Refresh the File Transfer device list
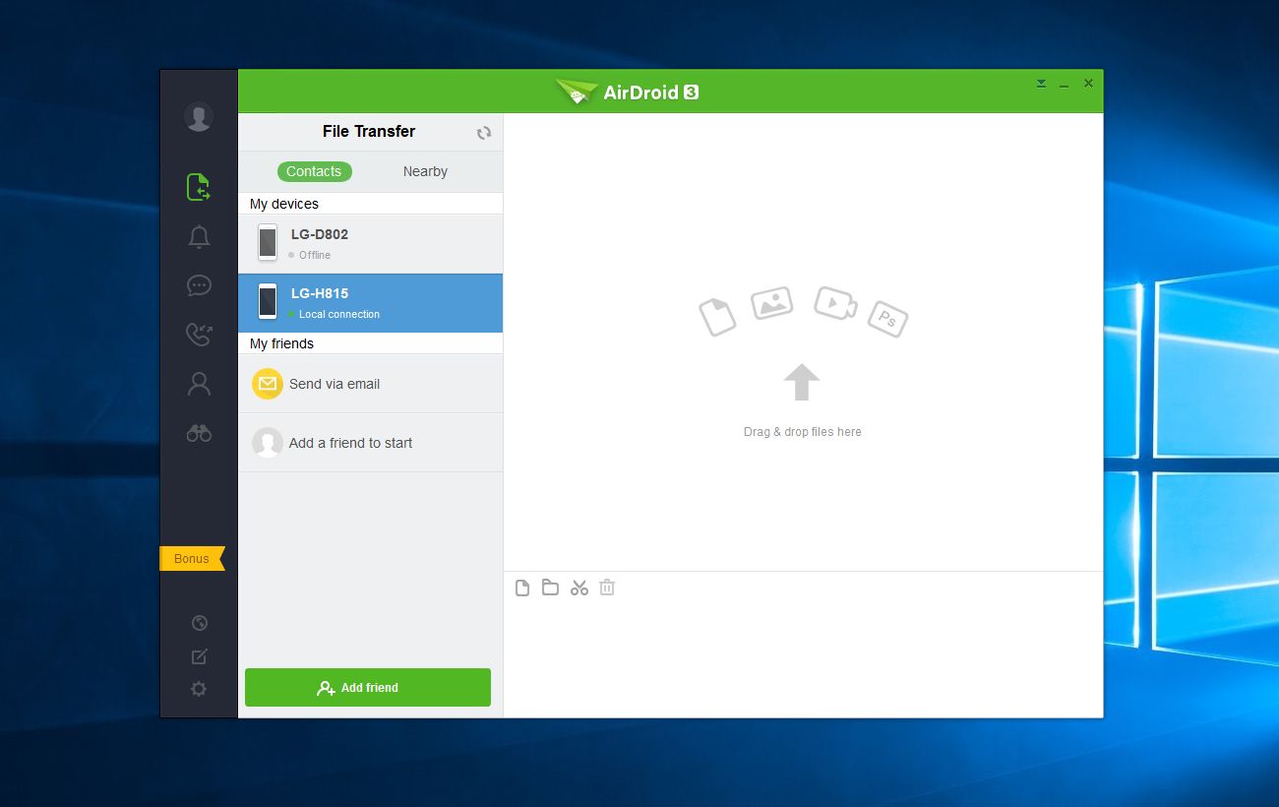 click(484, 133)
